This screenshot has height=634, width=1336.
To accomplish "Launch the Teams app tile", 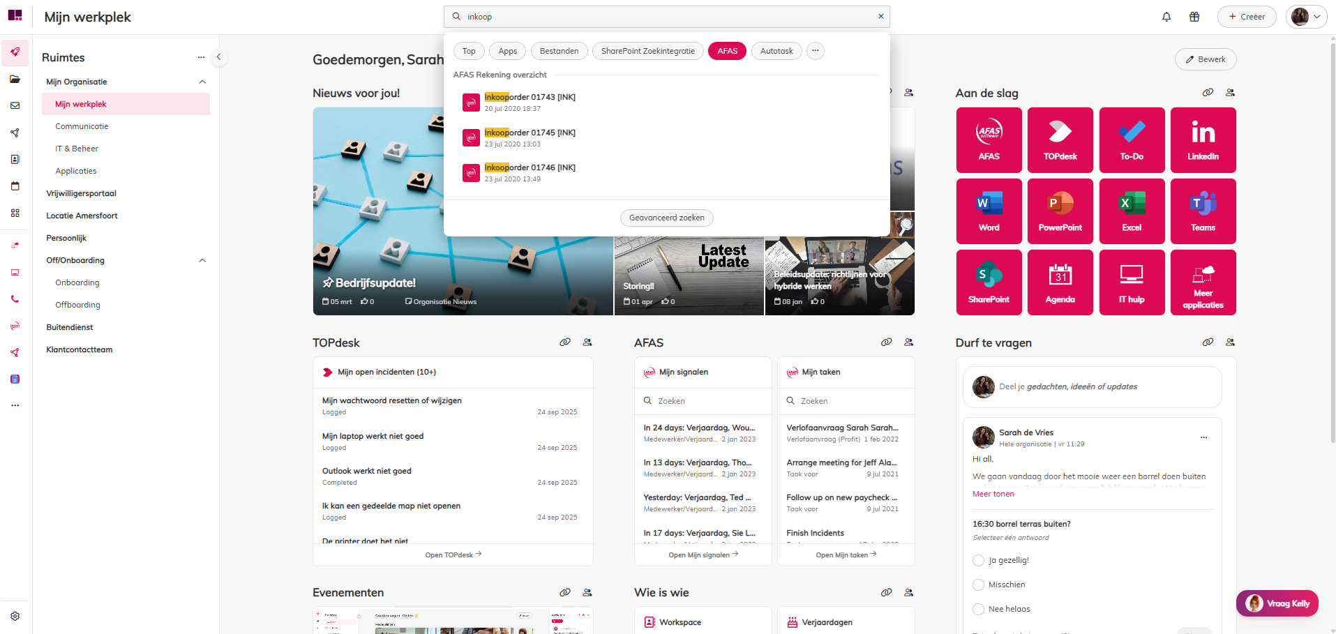I will [x=1203, y=211].
